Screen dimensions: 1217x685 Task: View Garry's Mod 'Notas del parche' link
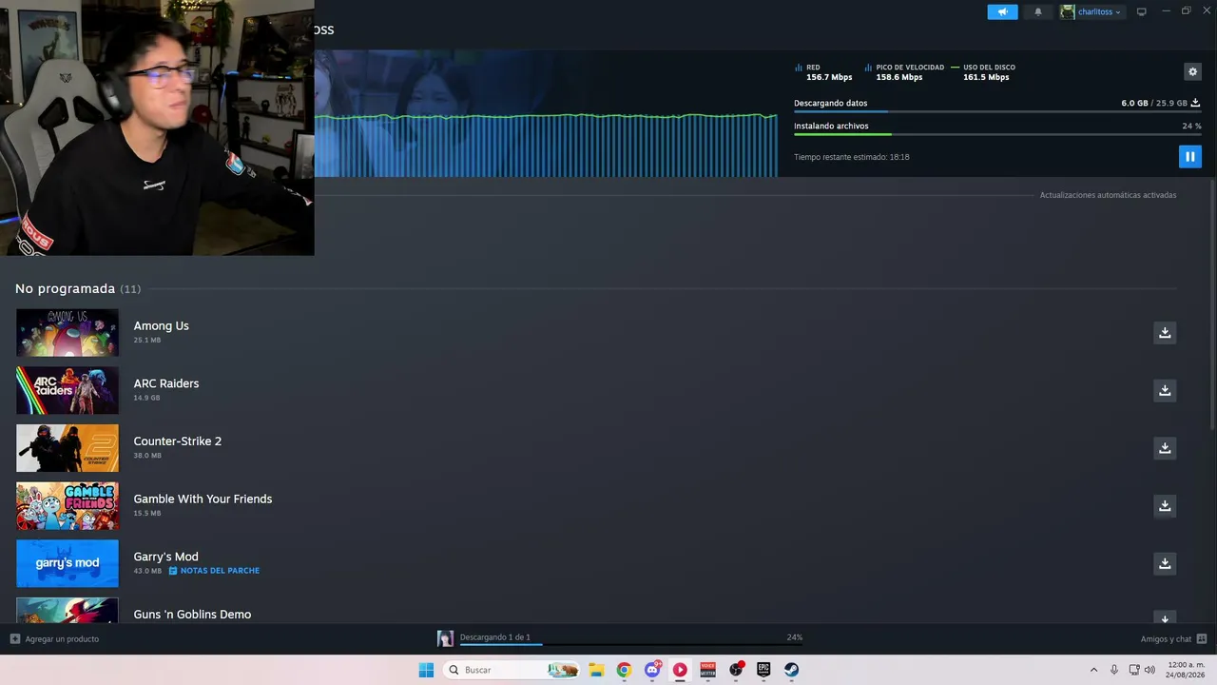pyautogui.click(x=215, y=571)
